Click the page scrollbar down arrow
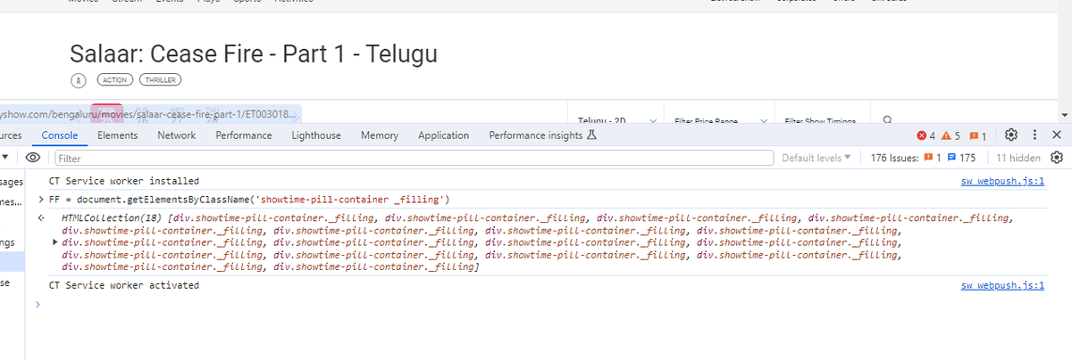The width and height of the screenshot is (1072, 360). coord(1064,115)
